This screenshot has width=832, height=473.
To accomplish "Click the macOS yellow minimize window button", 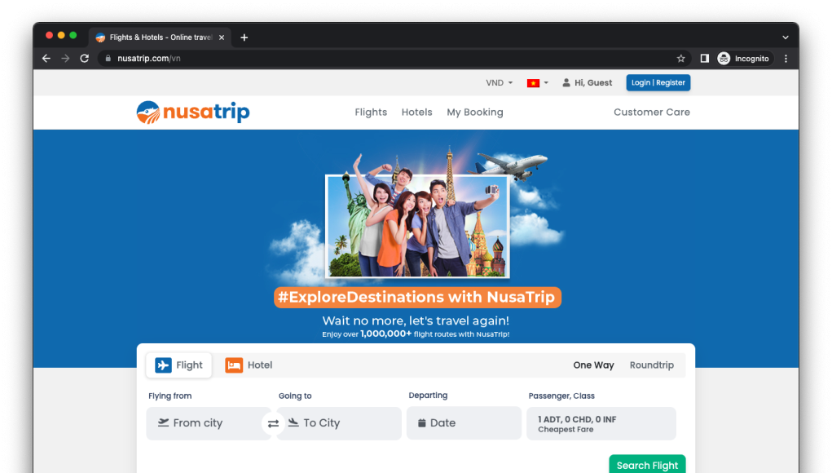I will coord(61,35).
